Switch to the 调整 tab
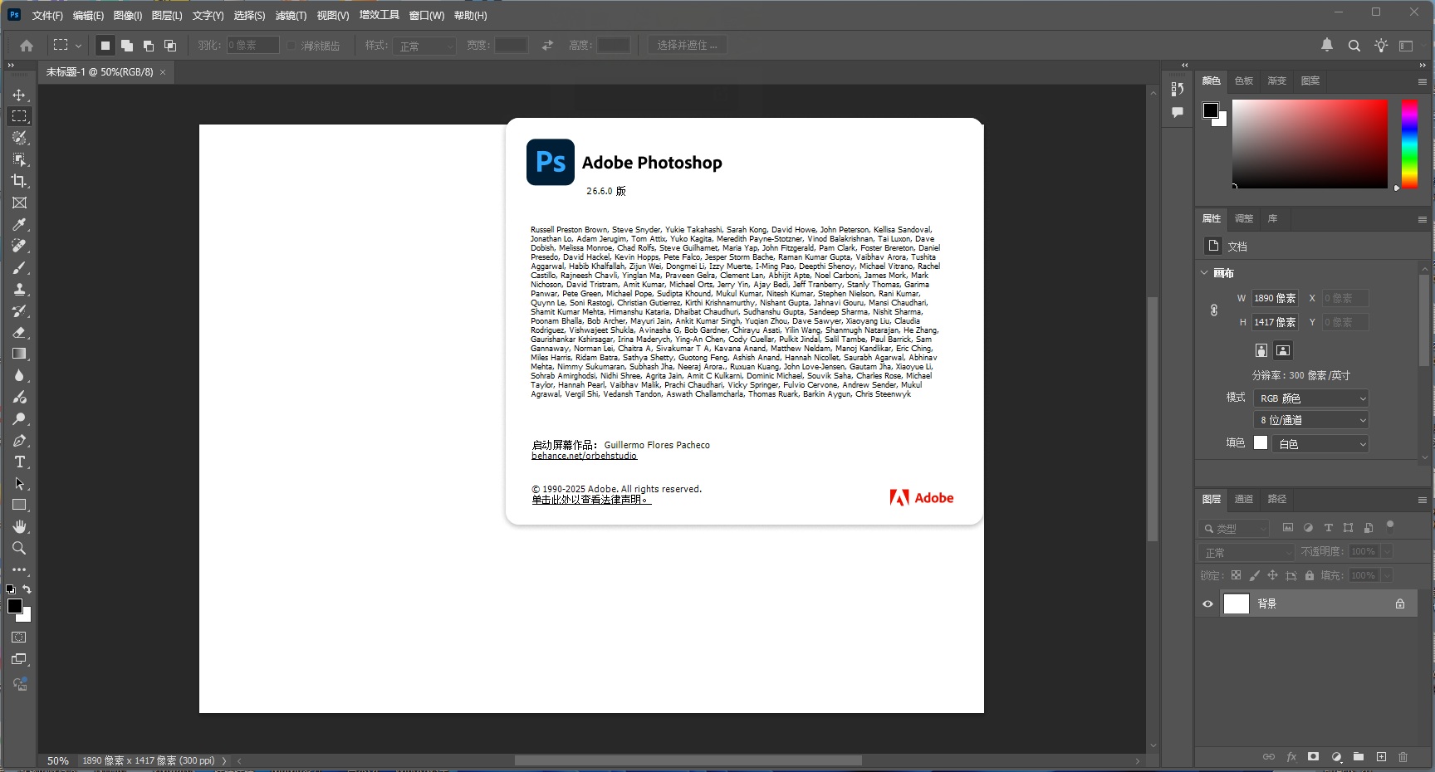Viewport: 1435px width, 772px height. pyautogui.click(x=1243, y=218)
